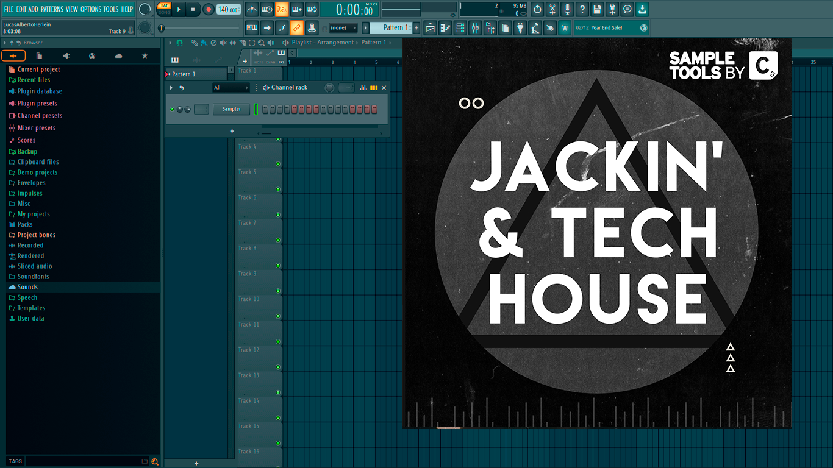Open the Mixer view icon

475,27
